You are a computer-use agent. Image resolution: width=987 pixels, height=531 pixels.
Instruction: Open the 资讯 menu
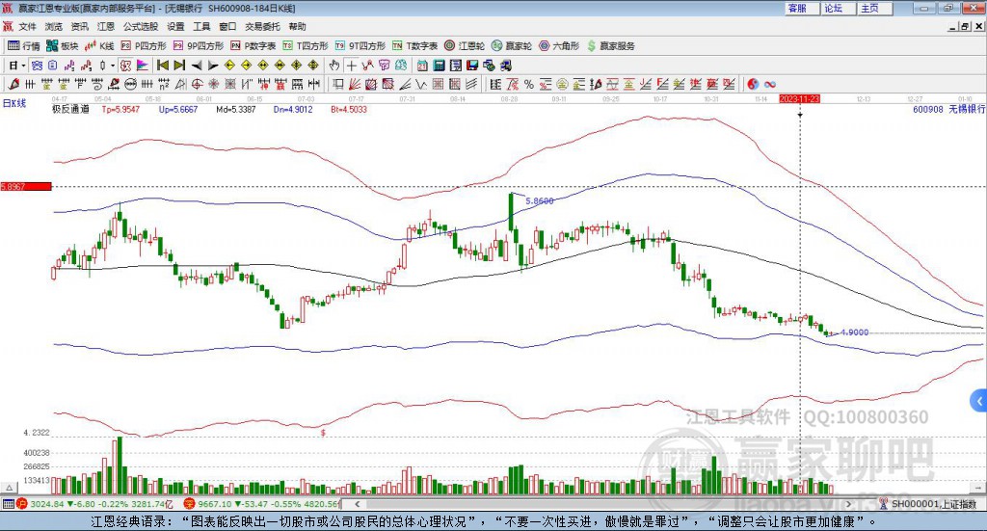(79, 26)
